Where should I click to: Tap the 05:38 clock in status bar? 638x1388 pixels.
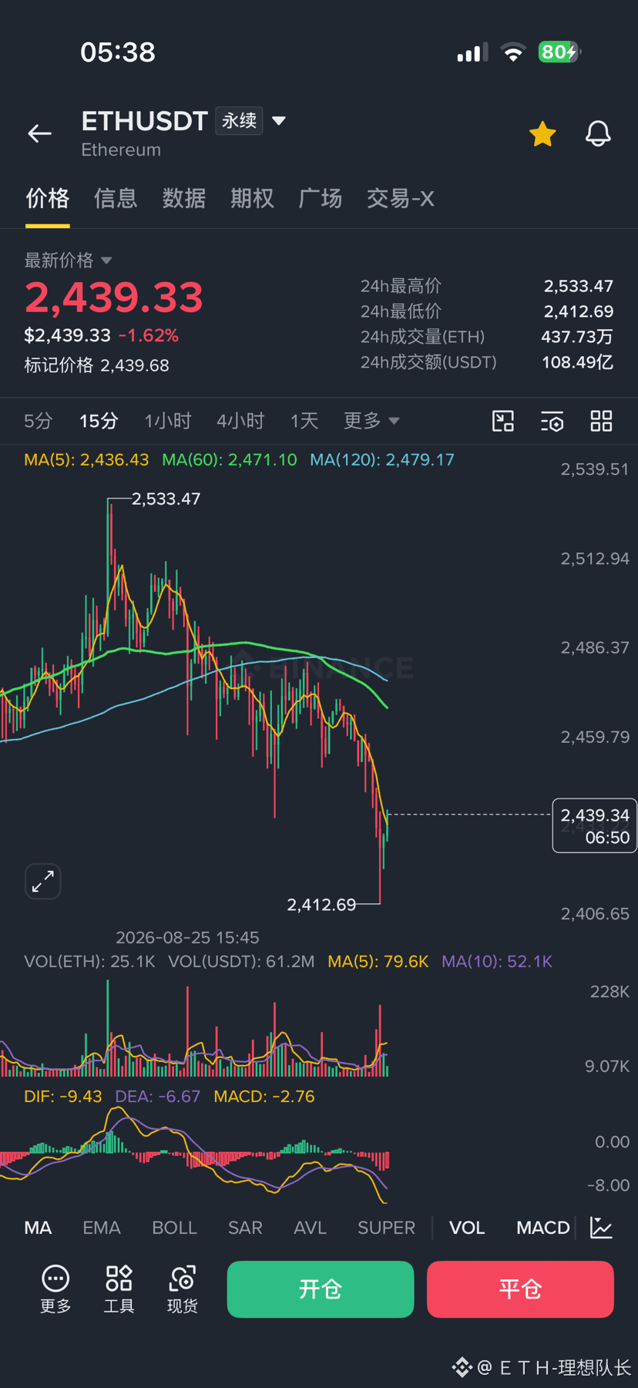pos(118,52)
